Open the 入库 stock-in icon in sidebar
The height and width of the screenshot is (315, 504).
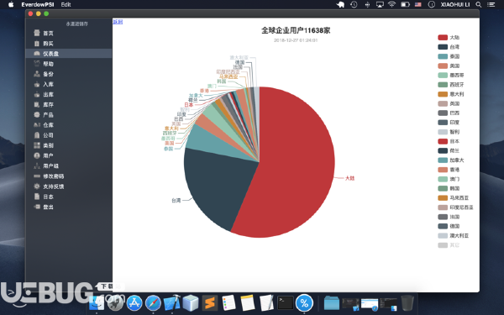click(x=37, y=84)
